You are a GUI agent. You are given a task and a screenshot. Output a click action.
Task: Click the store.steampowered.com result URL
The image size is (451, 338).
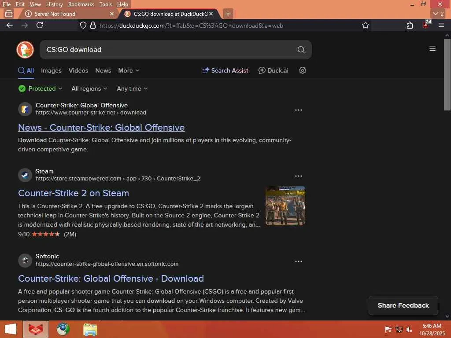click(118, 179)
